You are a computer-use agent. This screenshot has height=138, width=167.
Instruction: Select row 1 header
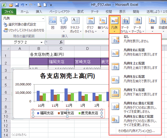pos(6,55)
